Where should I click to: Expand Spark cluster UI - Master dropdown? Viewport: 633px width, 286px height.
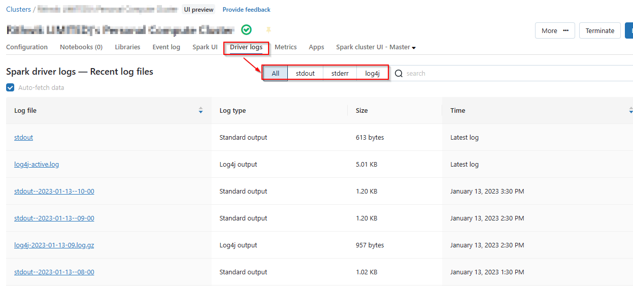(376, 47)
